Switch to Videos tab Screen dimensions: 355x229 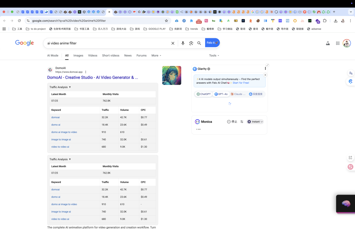[x=93, y=55]
